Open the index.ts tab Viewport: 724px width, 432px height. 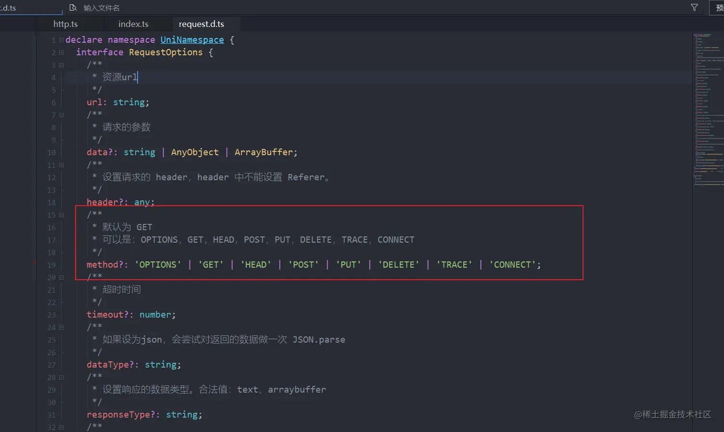tap(133, 24)
